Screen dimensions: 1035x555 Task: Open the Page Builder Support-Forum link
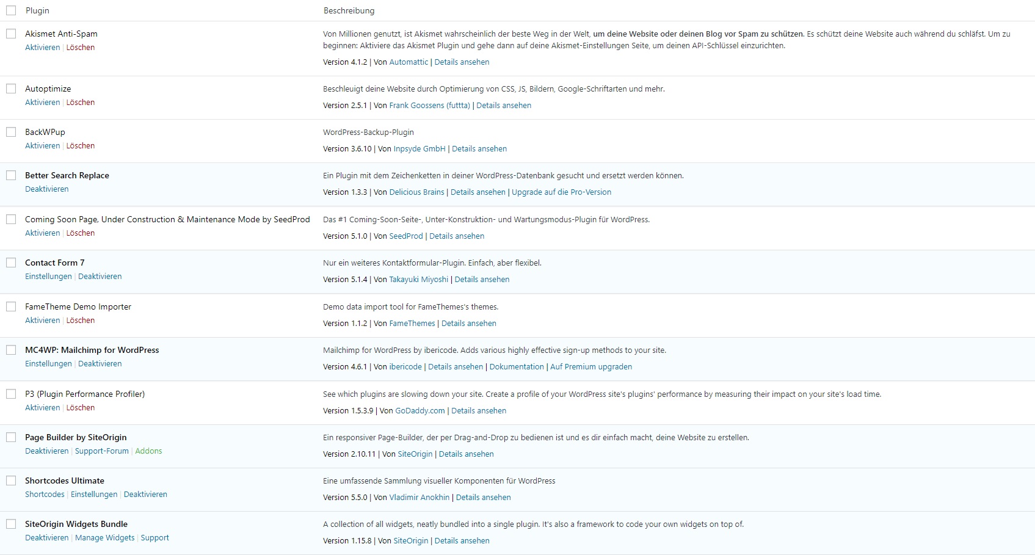102,451
